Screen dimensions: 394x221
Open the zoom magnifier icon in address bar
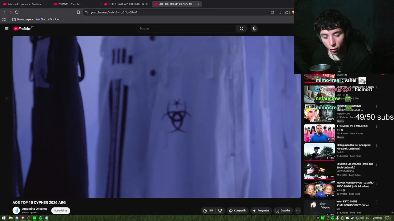tap(279, 12)
